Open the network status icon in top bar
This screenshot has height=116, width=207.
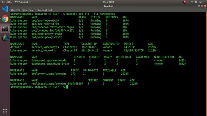pyautogui.click(x=192, y=2)
